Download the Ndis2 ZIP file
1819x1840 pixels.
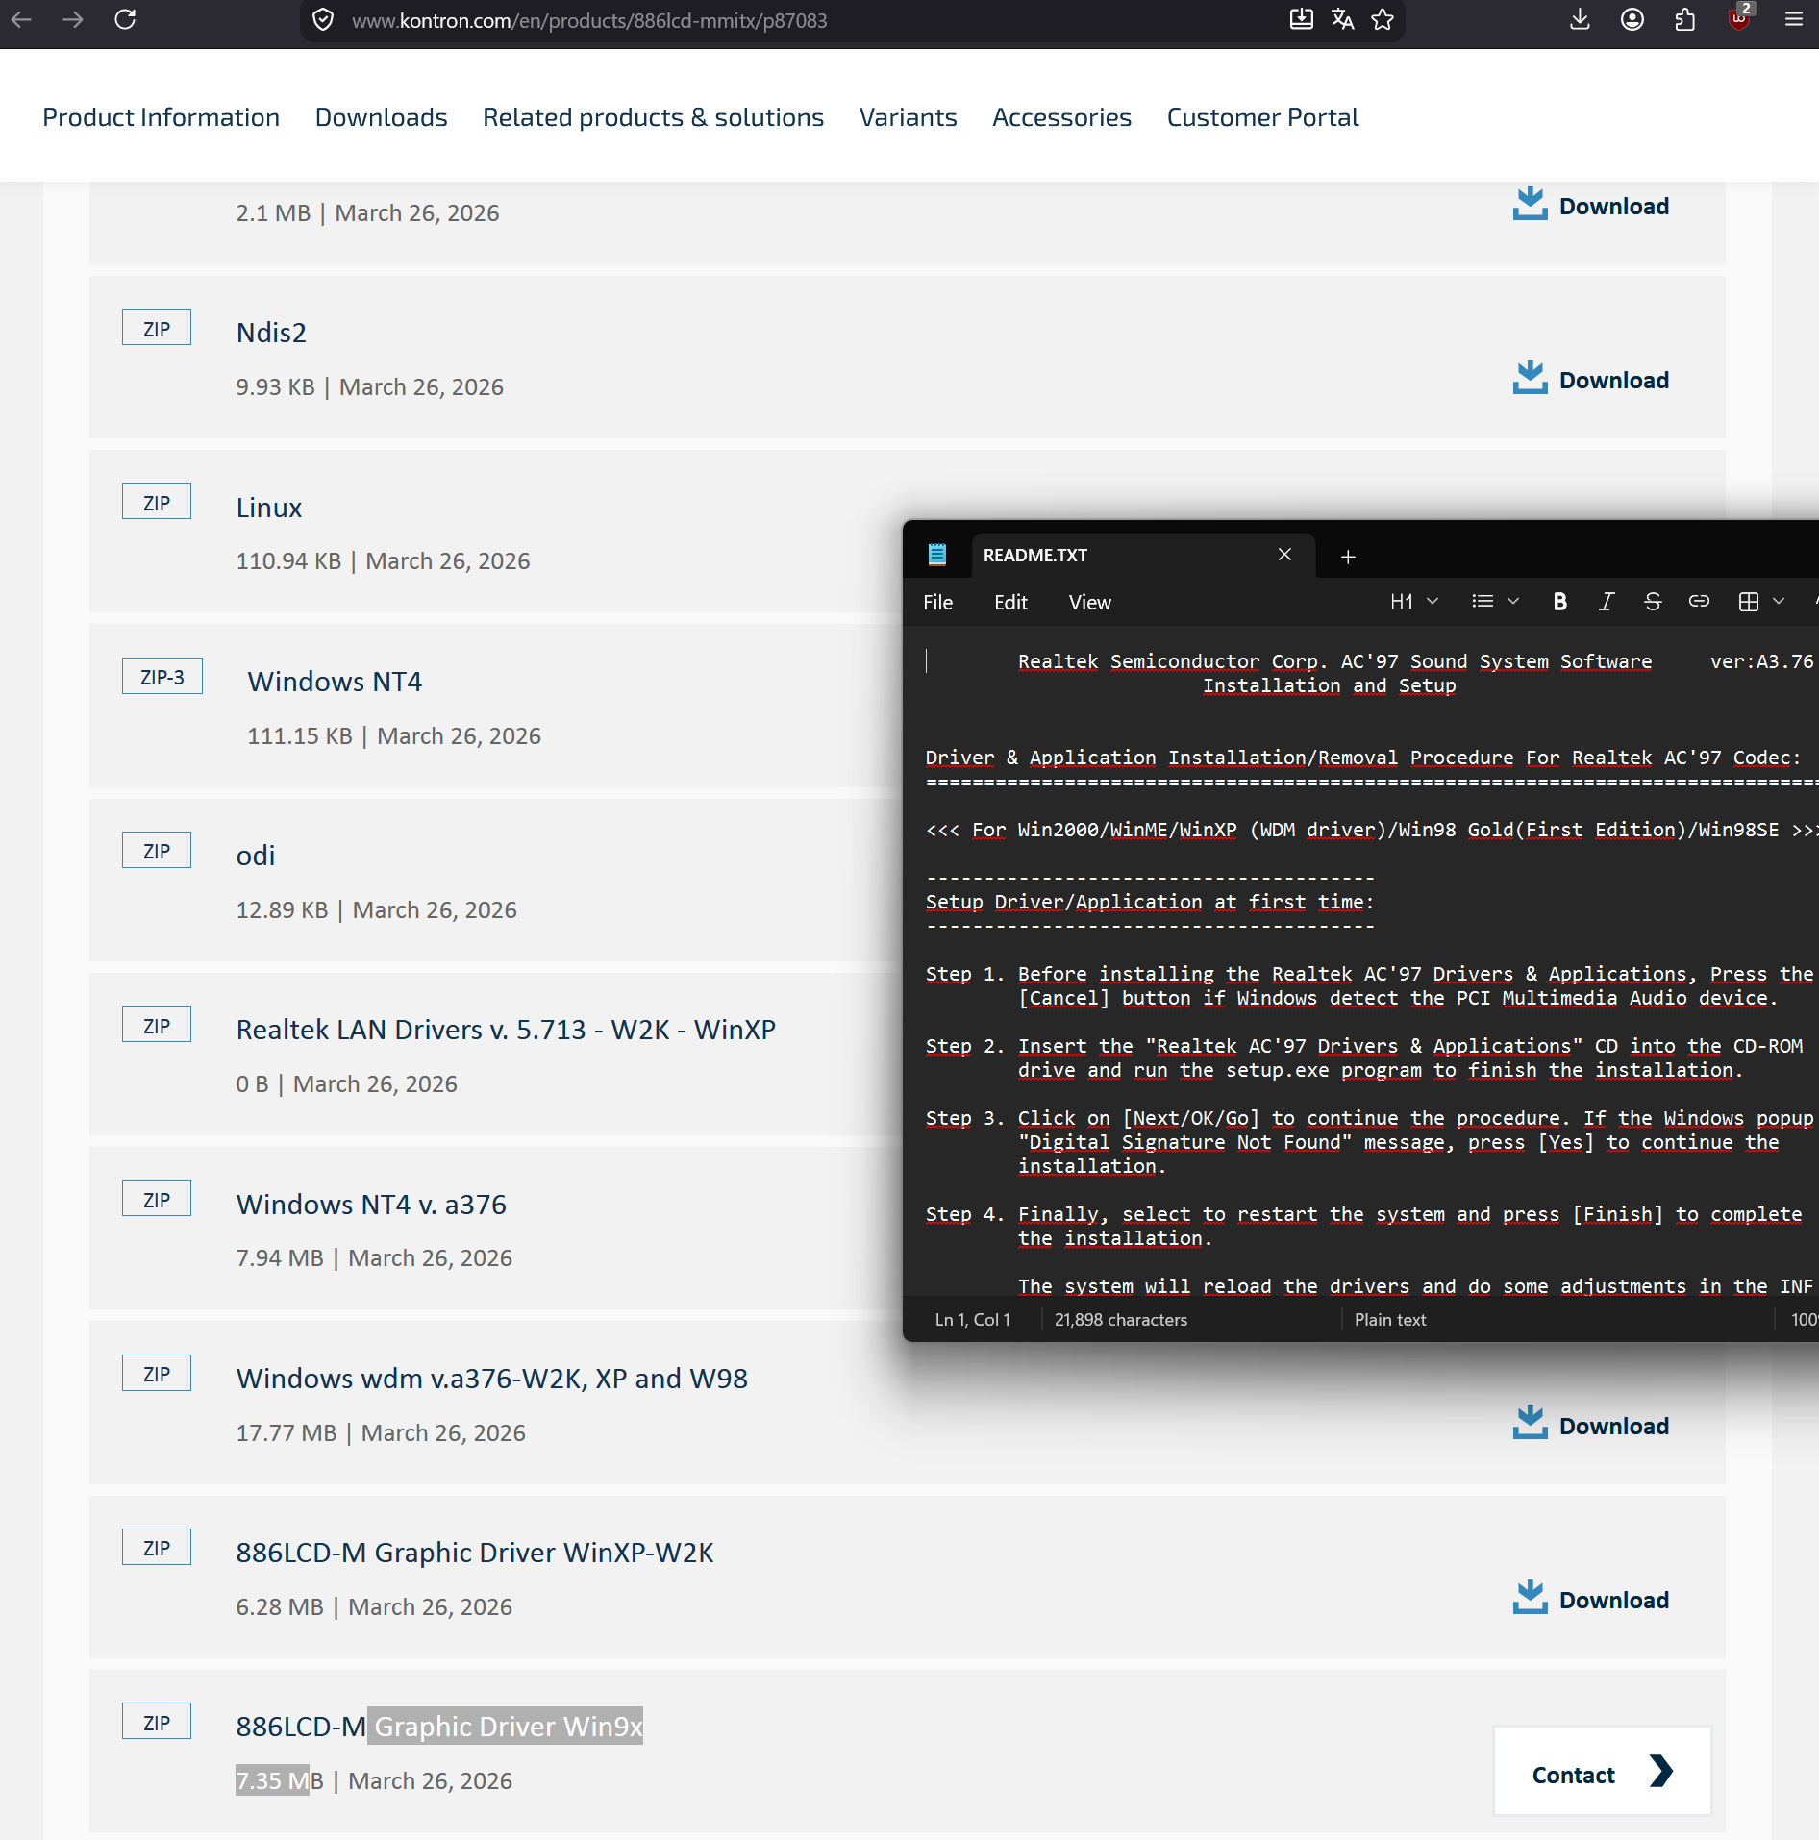(x=1591, y=380)
